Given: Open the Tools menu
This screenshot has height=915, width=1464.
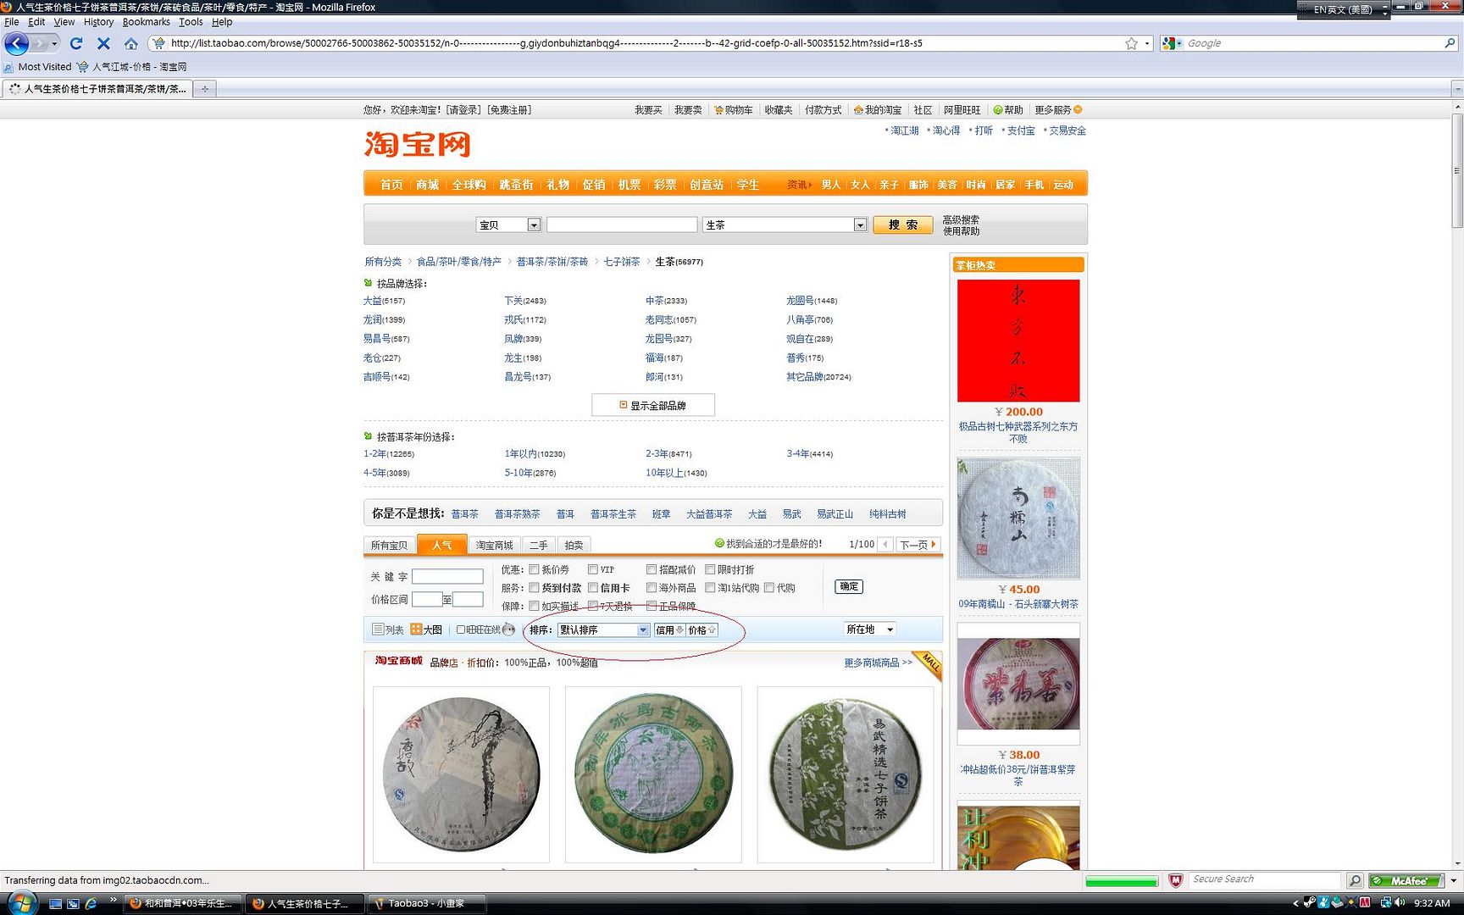Looking at the screenshot, I should pos(191,22).
